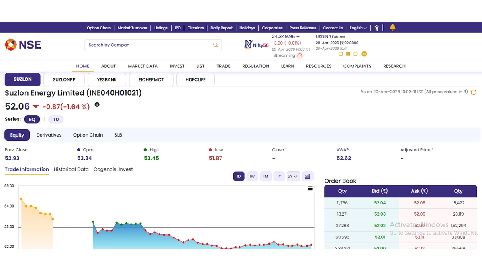The width and height of the screenshot is (482, 271).
Task: Click the notification bell icon
Action: [x=392, y=27]
